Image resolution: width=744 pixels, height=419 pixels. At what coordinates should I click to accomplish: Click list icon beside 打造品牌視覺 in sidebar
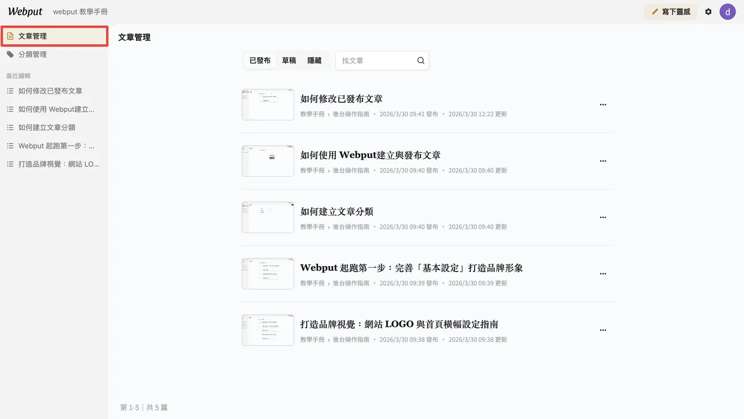click(x=10, y=164)
